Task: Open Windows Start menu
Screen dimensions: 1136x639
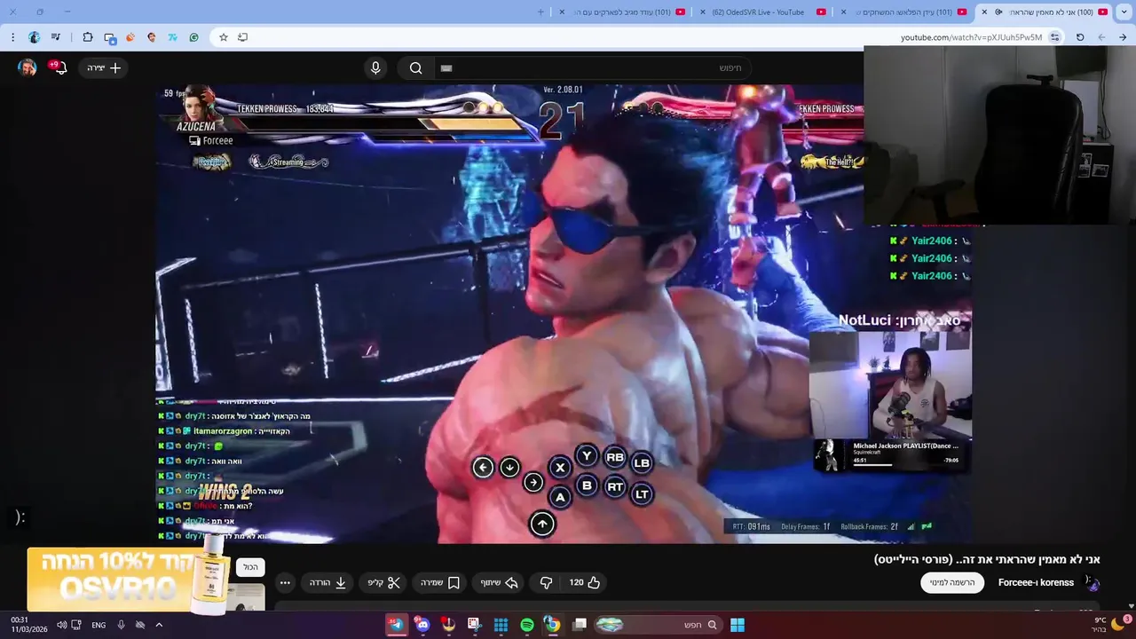Action: click(738, 625)
